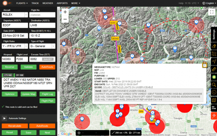The image size is (217, 136).
Task: Open the FLIGHTS menu
Action: pyautogui.click(x=22, y=3)
